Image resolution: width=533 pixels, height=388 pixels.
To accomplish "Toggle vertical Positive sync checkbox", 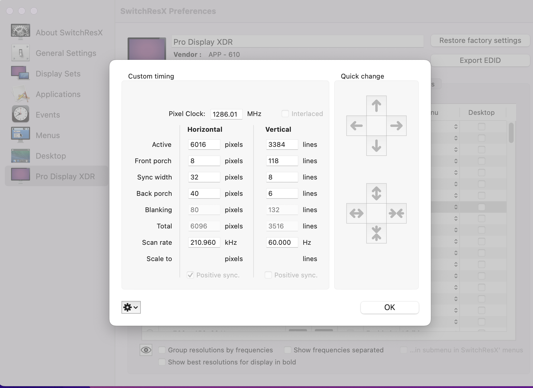I will click(x=268, y=275).
